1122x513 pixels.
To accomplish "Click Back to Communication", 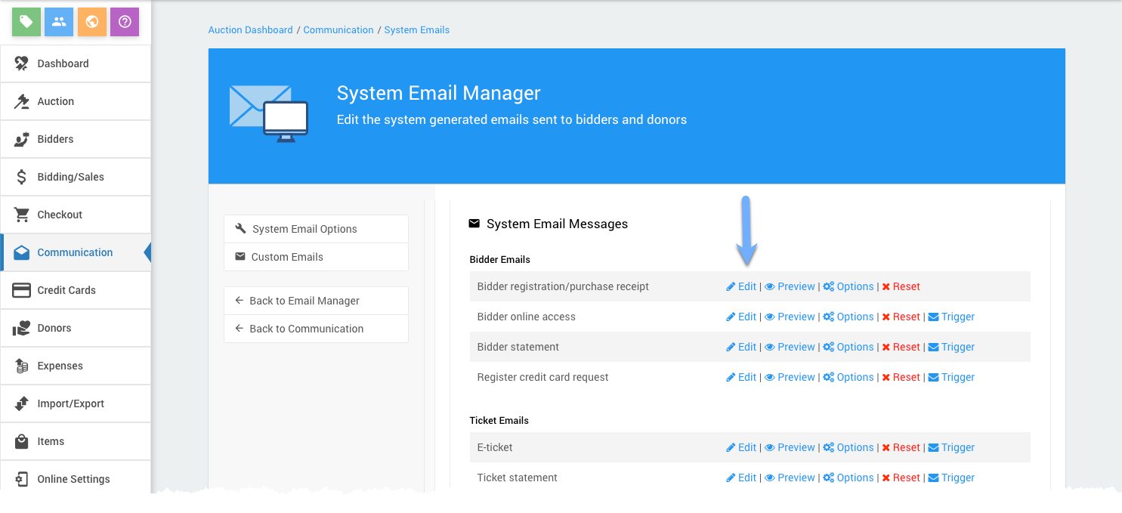I will pos(306,329).
